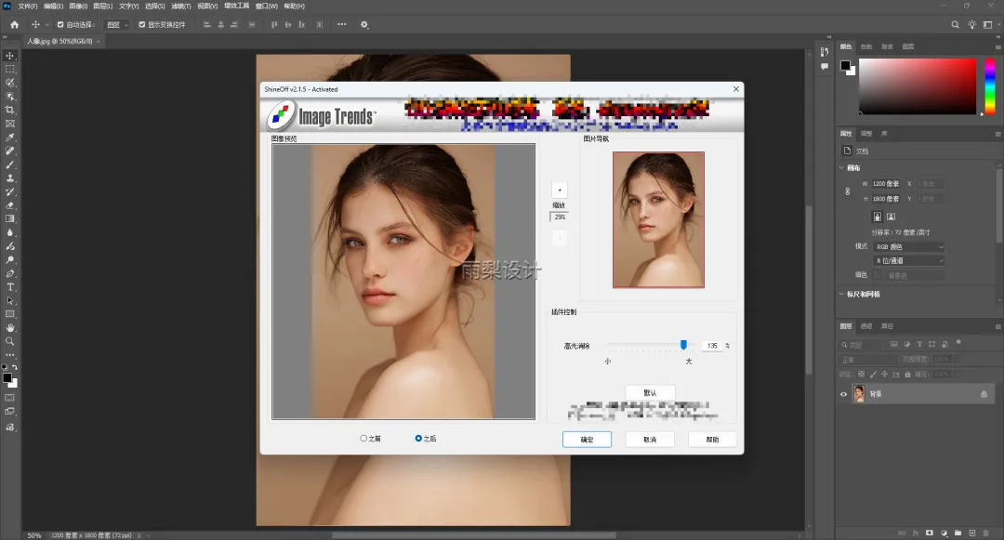Select the Pen tool
This screenshot has width=1004, height=540.
(x=10, y=274)
